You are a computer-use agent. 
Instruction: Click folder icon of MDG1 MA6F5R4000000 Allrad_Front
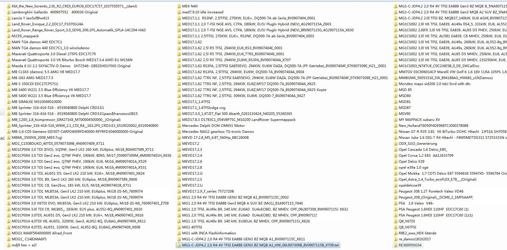pyautogui.click(x=9, y=233)
